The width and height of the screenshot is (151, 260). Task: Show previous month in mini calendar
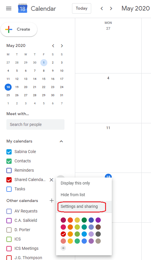coord(53,46)
